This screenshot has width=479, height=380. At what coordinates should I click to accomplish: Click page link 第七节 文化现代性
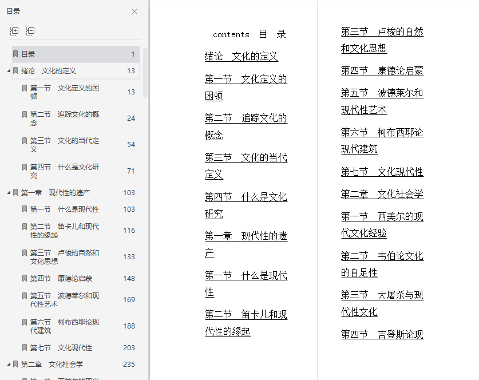pos(382,172)
